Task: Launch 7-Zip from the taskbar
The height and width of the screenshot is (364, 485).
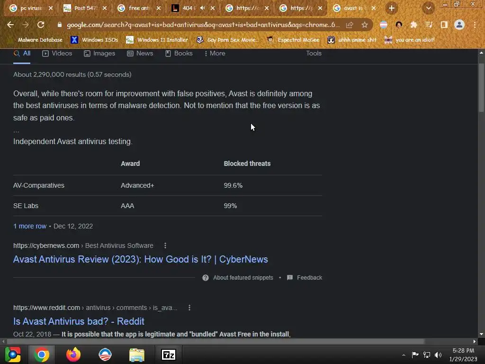Action: tap(169, 355)
